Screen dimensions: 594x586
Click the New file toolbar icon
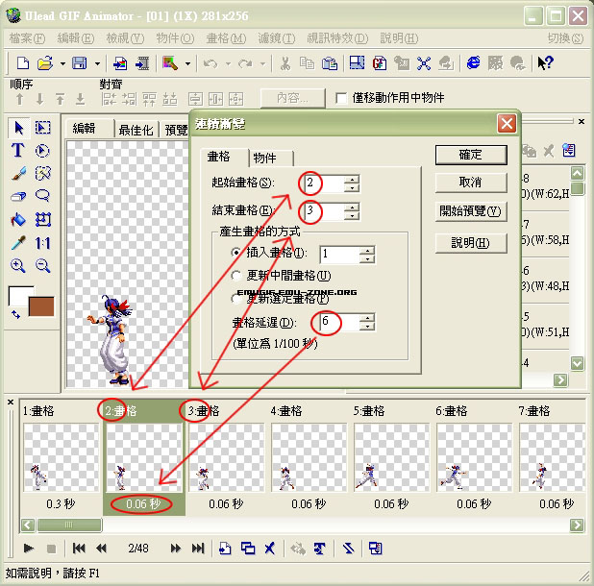click(x=23, y=63)
